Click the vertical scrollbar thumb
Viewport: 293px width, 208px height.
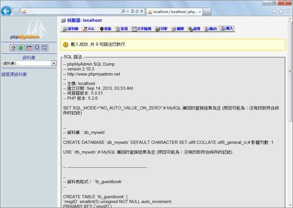pos(290,71)
